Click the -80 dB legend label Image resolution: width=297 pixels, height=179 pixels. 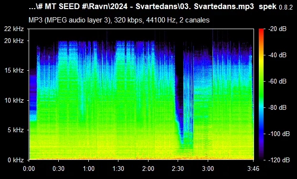click(277, 107)
